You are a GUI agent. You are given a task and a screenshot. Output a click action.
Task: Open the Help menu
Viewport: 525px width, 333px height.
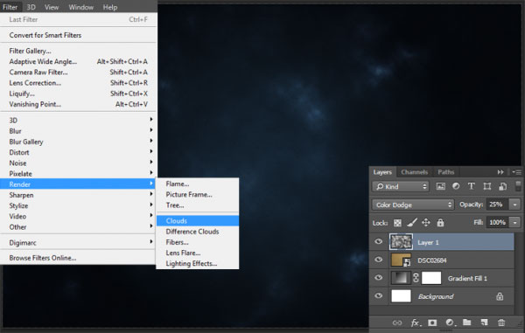(x=110, y=7)
